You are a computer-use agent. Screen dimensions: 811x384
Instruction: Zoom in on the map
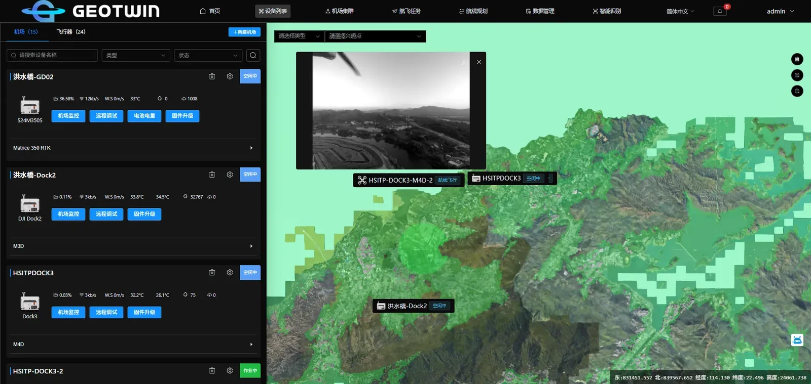pyautogui.click(x=797, y=75)
